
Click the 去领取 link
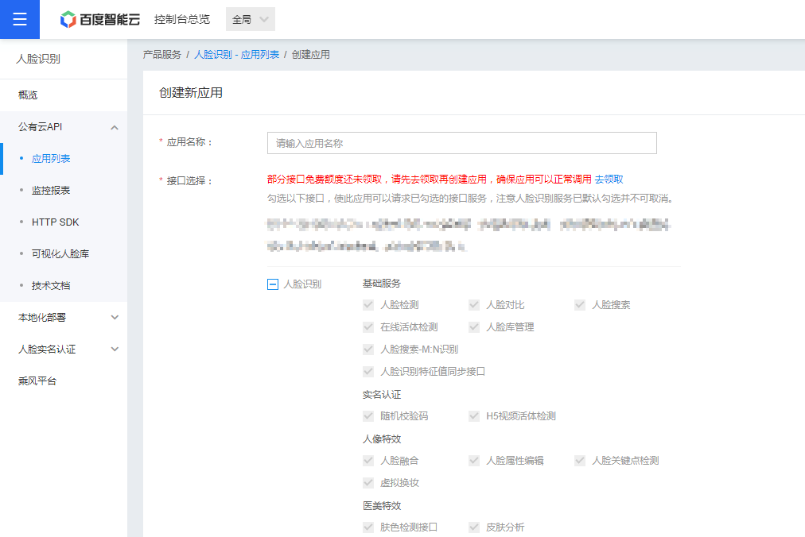[x=609, y=180]
